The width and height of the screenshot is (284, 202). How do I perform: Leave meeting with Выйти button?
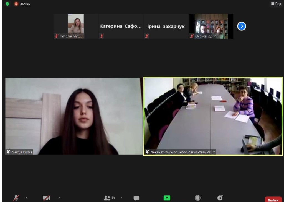273,200
